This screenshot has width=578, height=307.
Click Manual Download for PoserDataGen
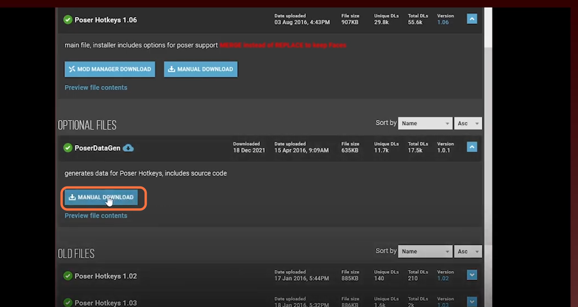[x=102, y=197]
